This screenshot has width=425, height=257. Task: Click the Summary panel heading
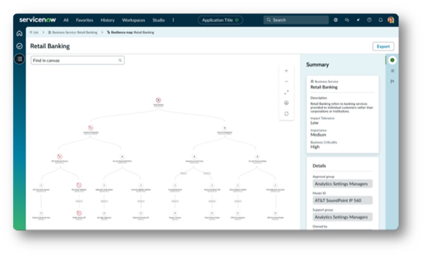[x=318, y=64]
